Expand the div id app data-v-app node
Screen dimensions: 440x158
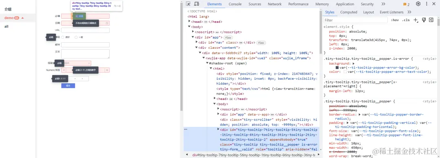point(218,114)
